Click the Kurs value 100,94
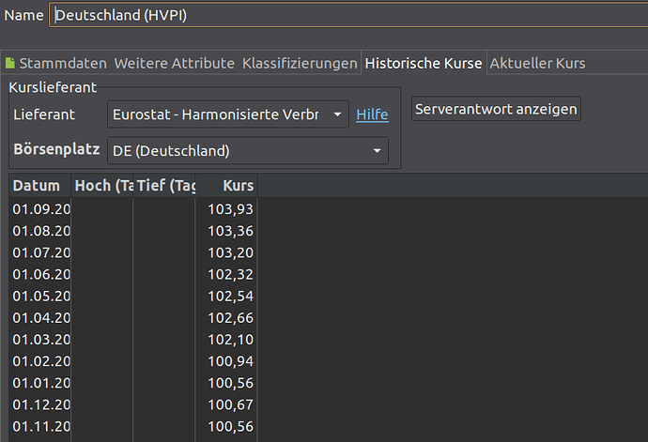The image size is (648, 442). (x=230, y=361)
